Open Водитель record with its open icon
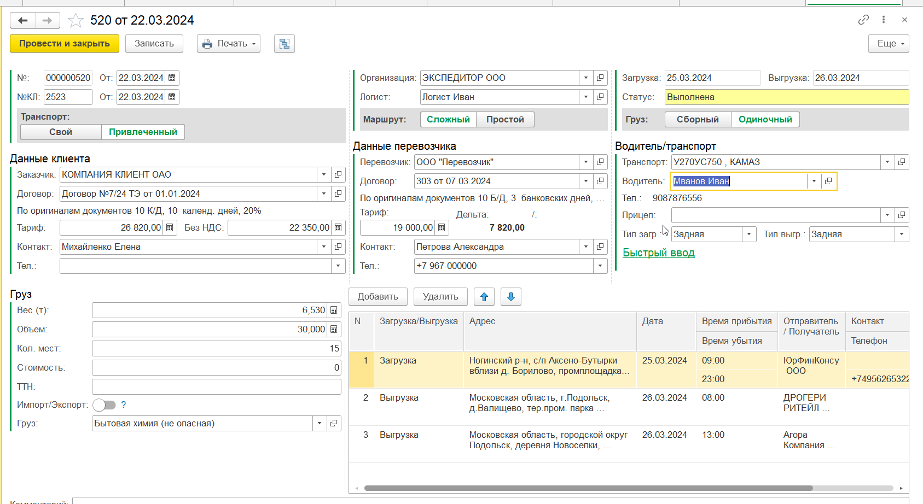This screenshot has width=923, height=504. click(828, 181)
